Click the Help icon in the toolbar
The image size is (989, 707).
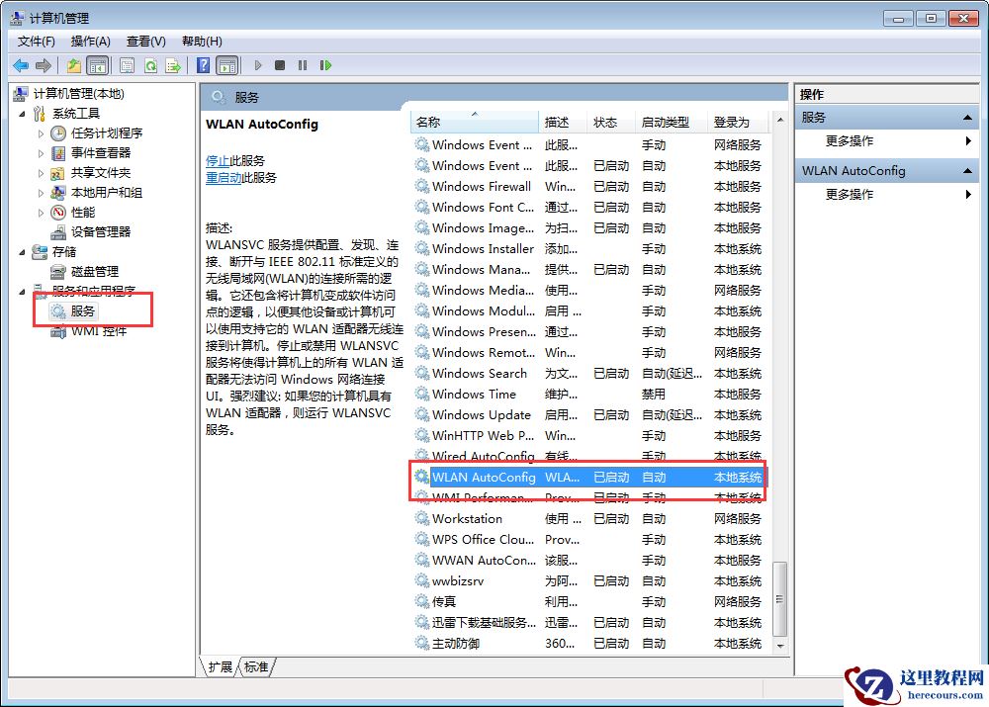(x=204, y=65)
